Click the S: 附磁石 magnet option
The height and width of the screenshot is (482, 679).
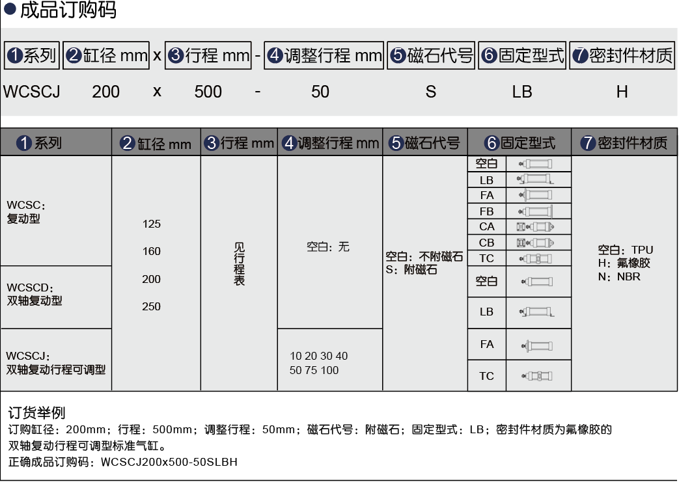click(x=411, y=269)
